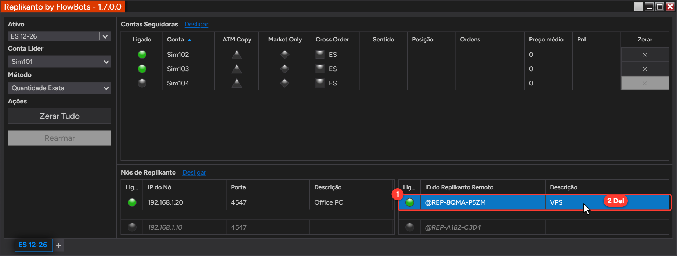
Task: Enable the gray Ligado light for Sim104
Action: [x=142, y=83]
